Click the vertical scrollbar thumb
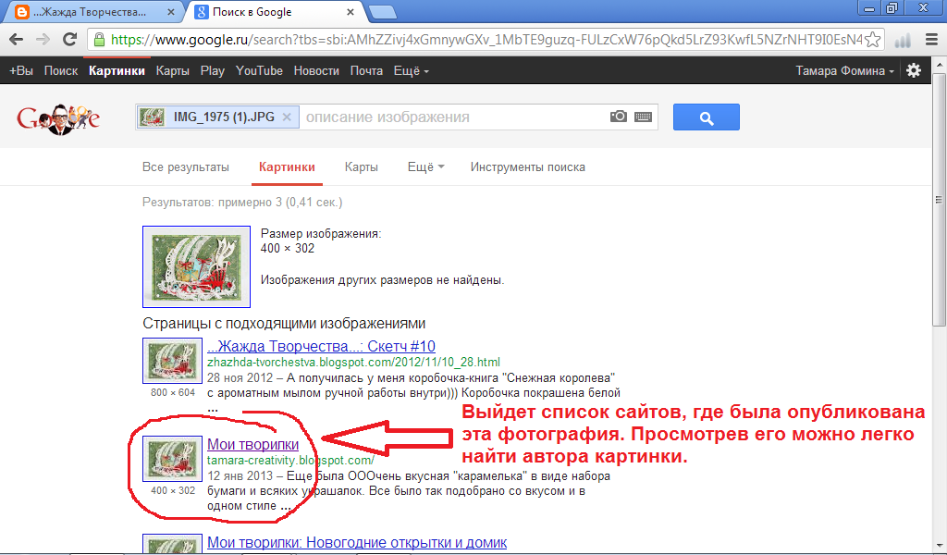947x555 pixels. coord(940,199)
